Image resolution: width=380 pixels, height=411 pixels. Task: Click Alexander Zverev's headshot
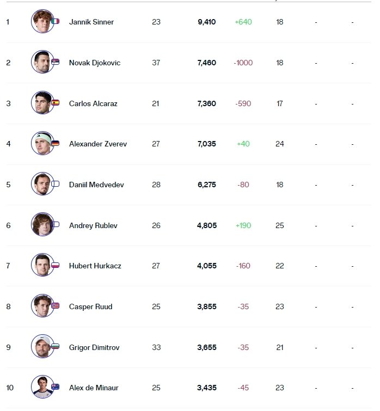[42, 144]
